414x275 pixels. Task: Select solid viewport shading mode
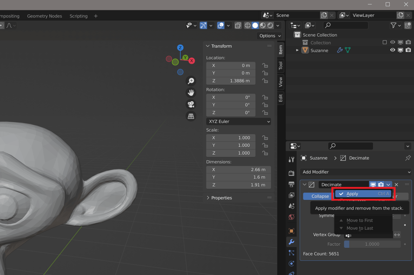tap(255, 25)
